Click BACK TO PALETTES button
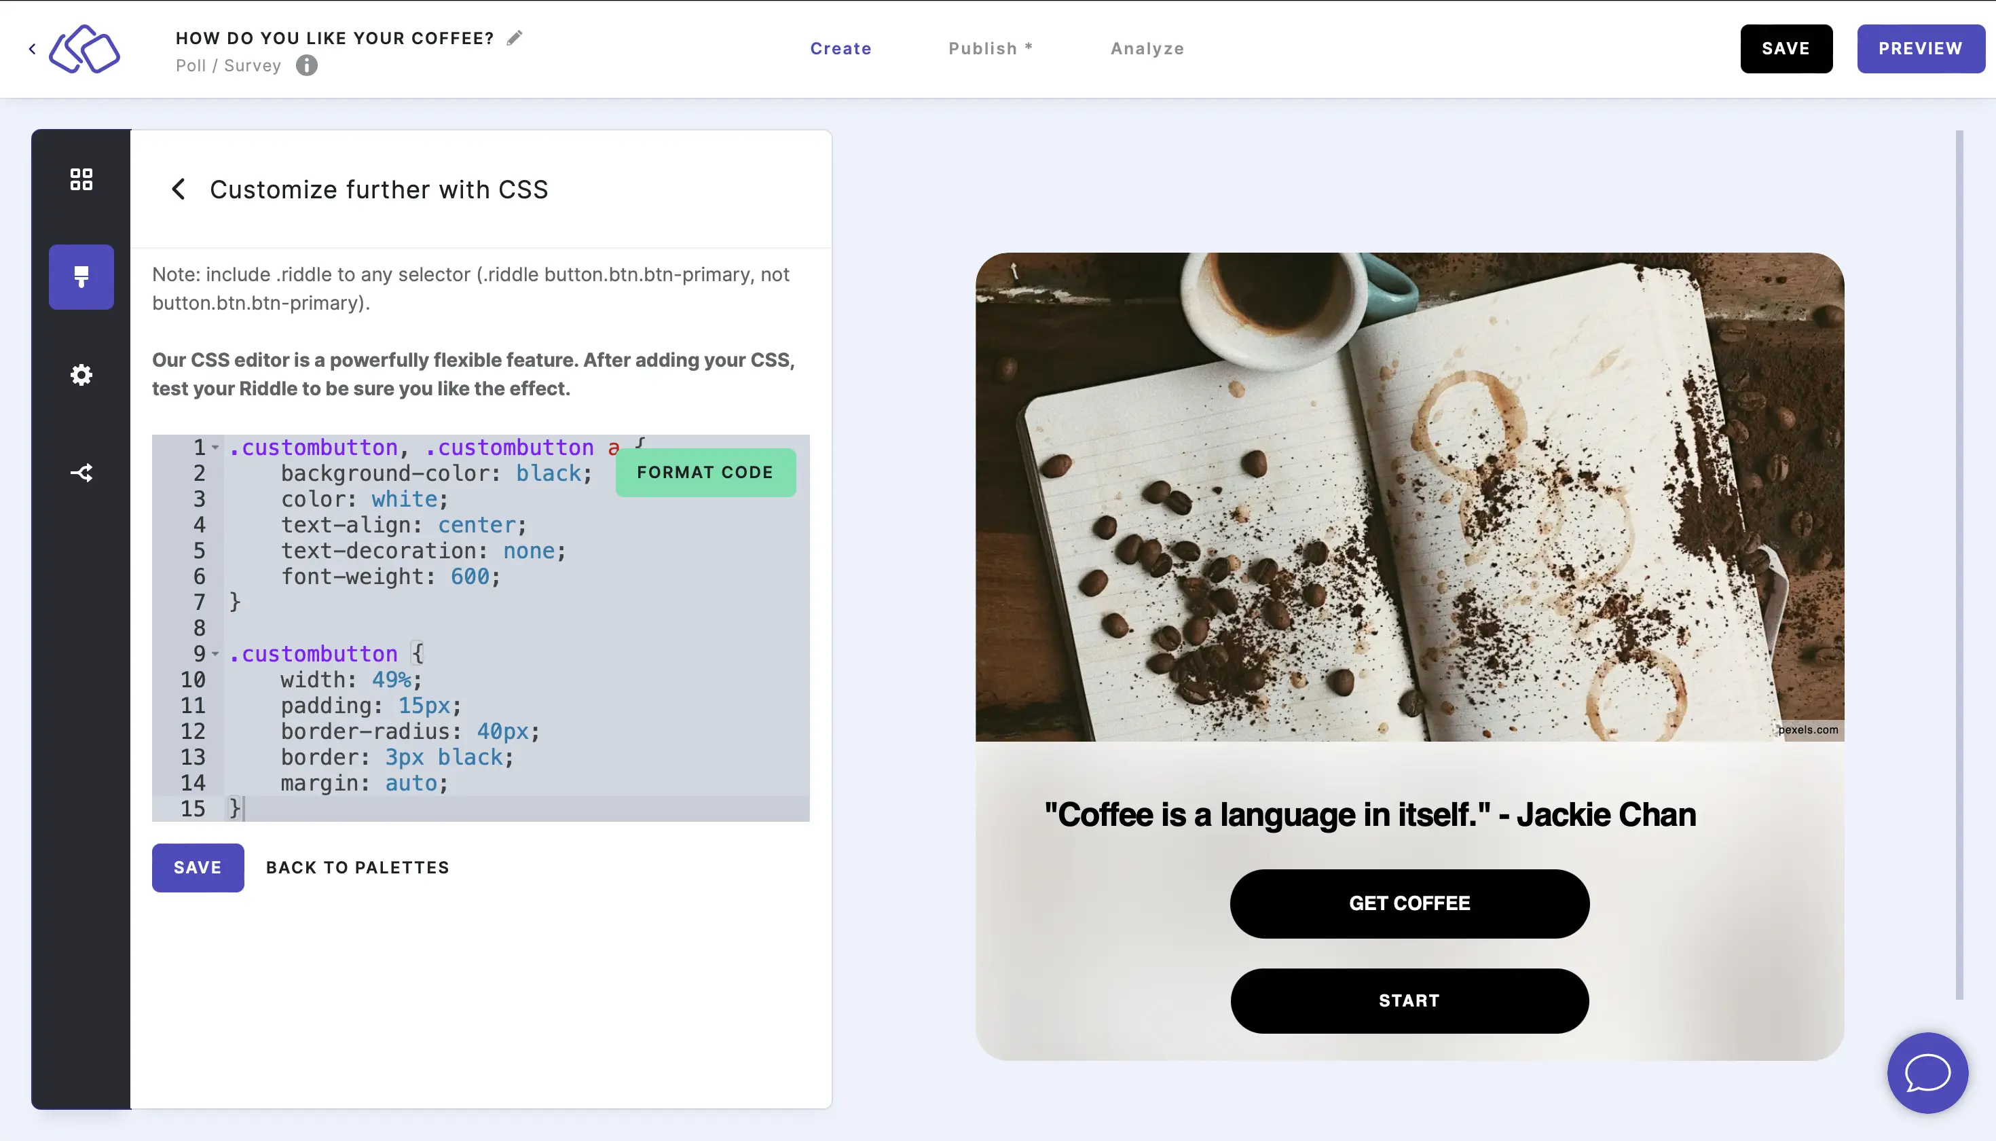This screenshot has height=1141, width=1996. 358,867
